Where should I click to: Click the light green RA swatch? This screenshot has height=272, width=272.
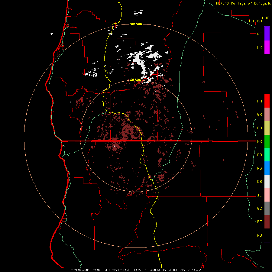pos(267,155)
